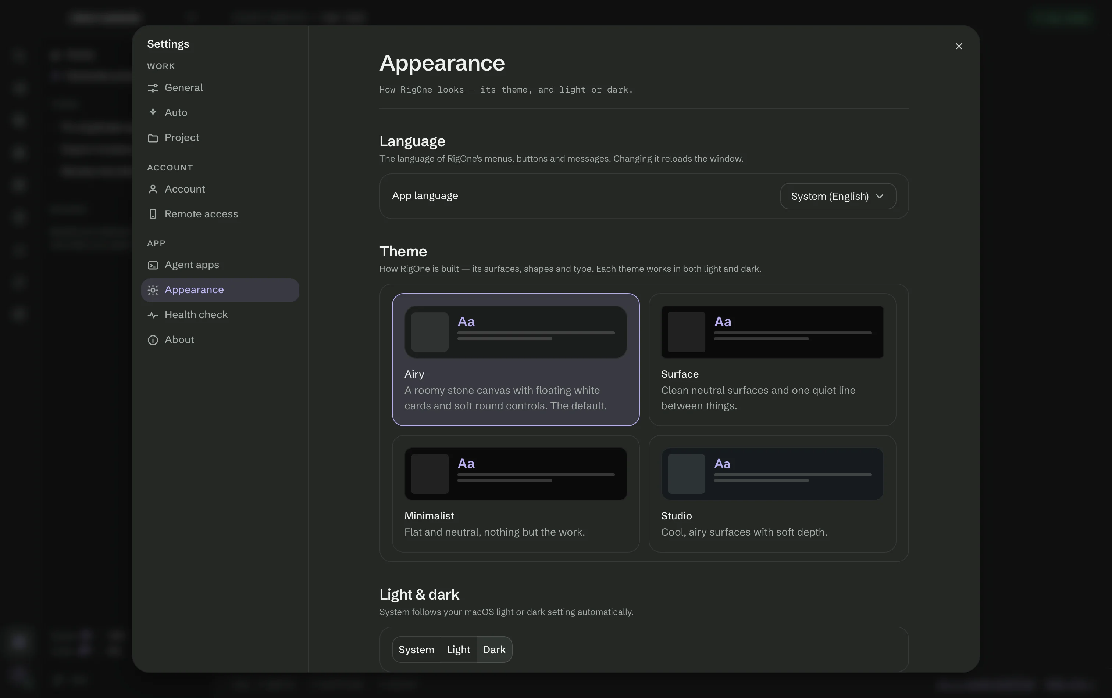1112x698 pixels.
Task: Click the Project folder icon
Action: [x=153, y=138]
